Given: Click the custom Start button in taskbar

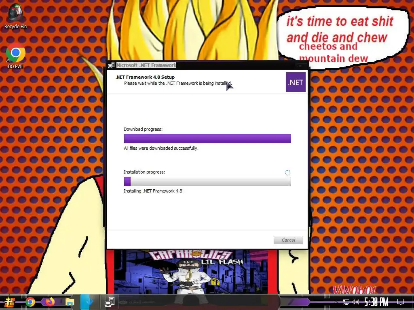Looking at the screenshot, I should tap(9, 302).
